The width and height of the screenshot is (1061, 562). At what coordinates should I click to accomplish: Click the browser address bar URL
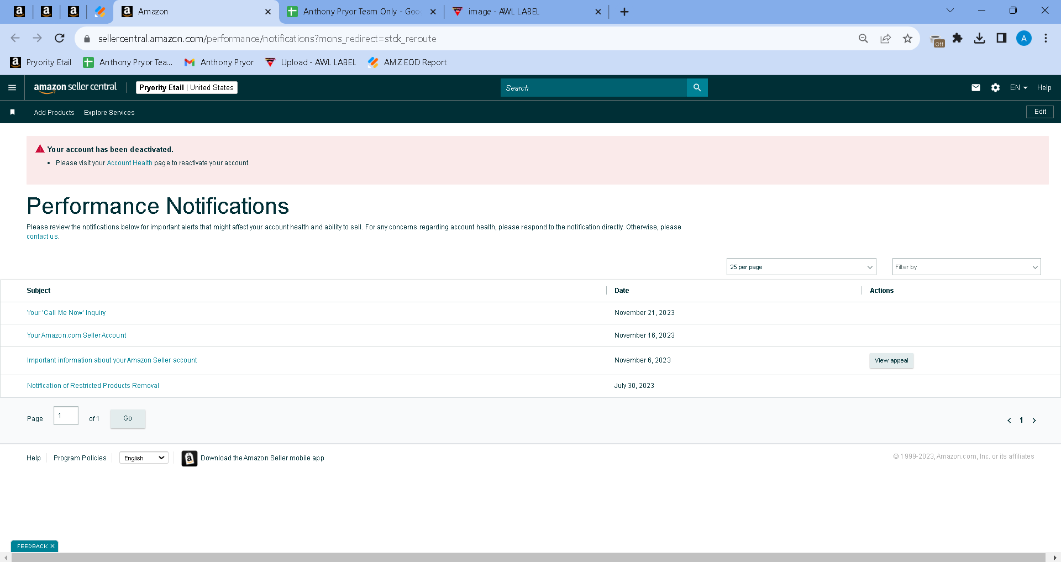click(x=267, y=39)
